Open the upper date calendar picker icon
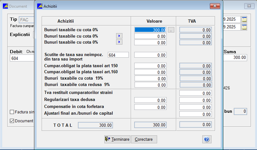This screenshot has height=150, width=257. click(244, 19)
